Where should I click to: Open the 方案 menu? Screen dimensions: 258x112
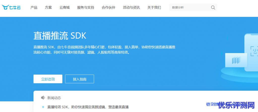pos(48,7)
